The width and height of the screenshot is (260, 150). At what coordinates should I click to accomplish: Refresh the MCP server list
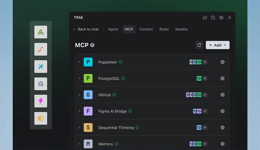[199, 45]
